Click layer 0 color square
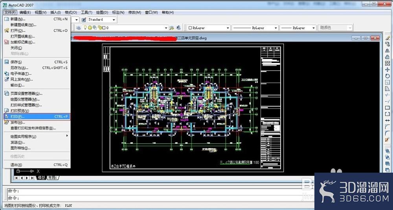The height and width of the screenshot is (210, 393). tap(103, 28)
